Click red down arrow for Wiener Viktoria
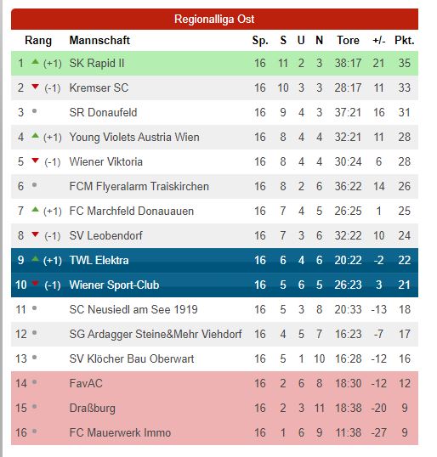437x457 pixels. 35,161
